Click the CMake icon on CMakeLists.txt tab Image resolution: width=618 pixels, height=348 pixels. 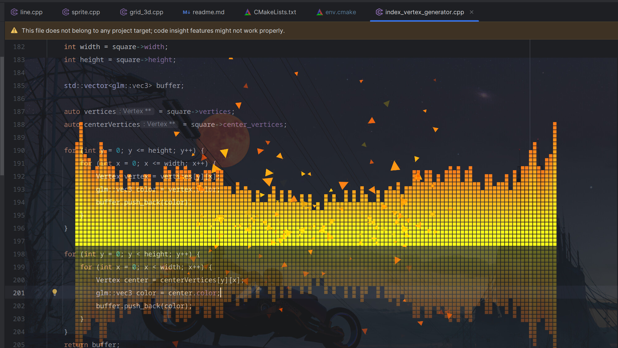pyautogui.click(x=247, y=12)
